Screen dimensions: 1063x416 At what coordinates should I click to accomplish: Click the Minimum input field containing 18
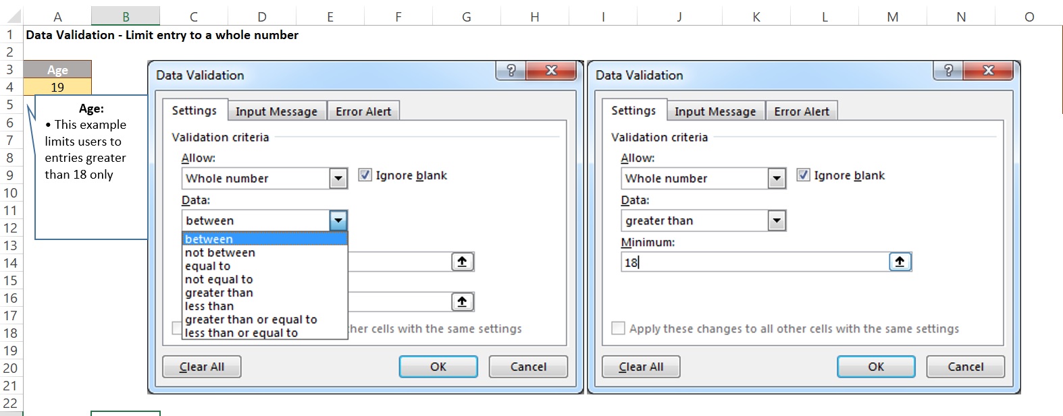tap(754, 262)
